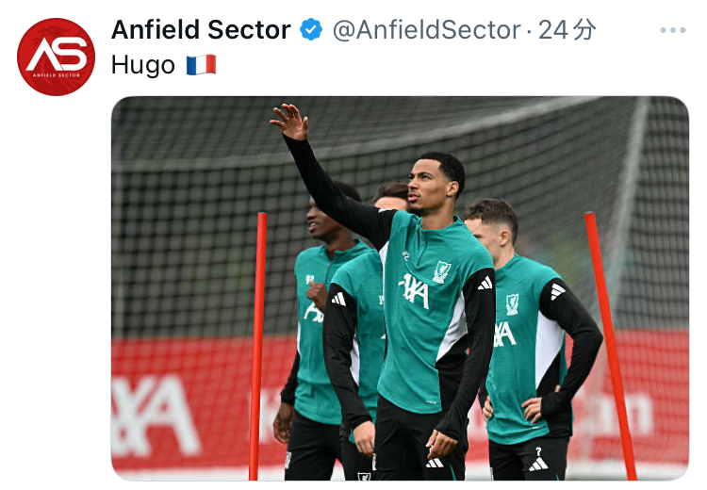
Task: Click the French flag emoji
Action: (x=202, y=65)
